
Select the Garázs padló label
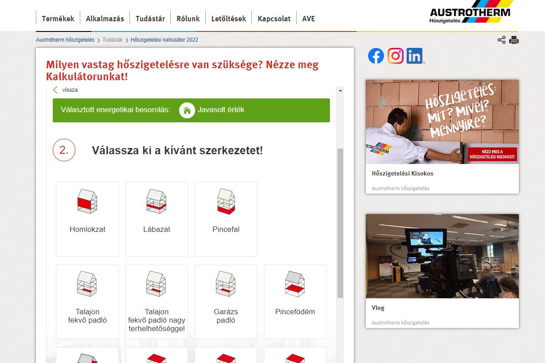coord(226,316)
